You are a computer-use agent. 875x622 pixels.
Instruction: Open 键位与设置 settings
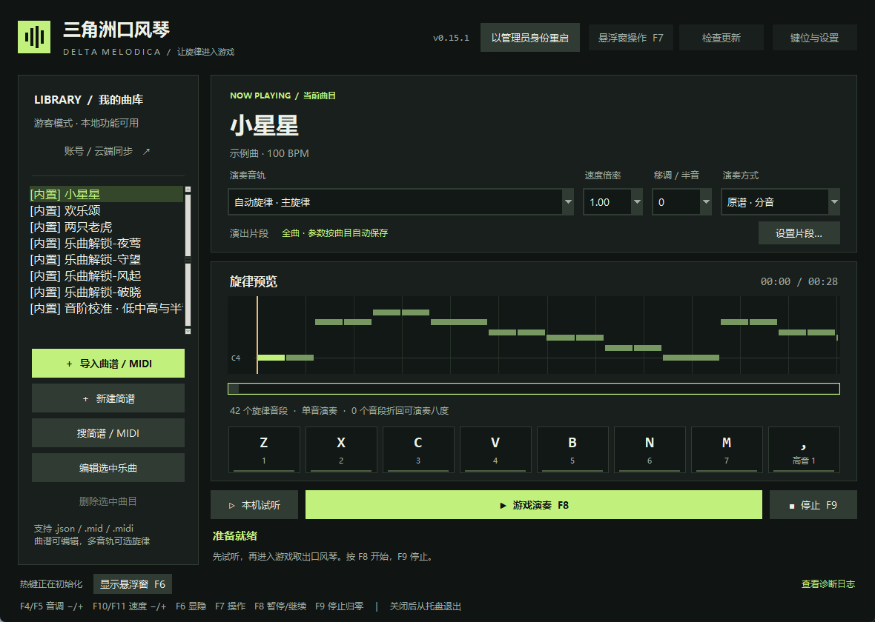pyautogui.click(x=814, y=38)
